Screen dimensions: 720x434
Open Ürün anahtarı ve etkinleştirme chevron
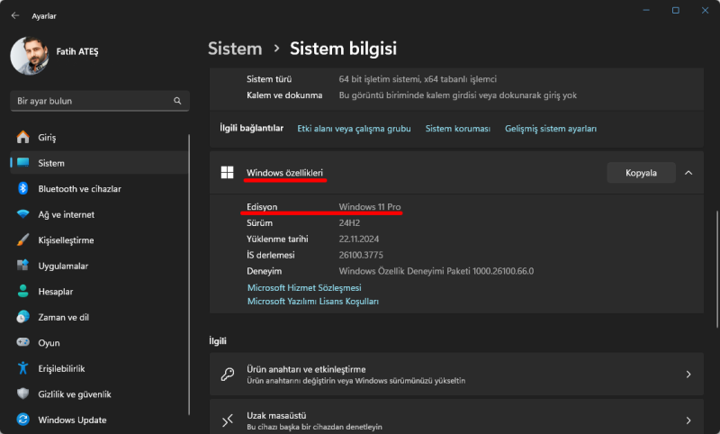(688, 375)
